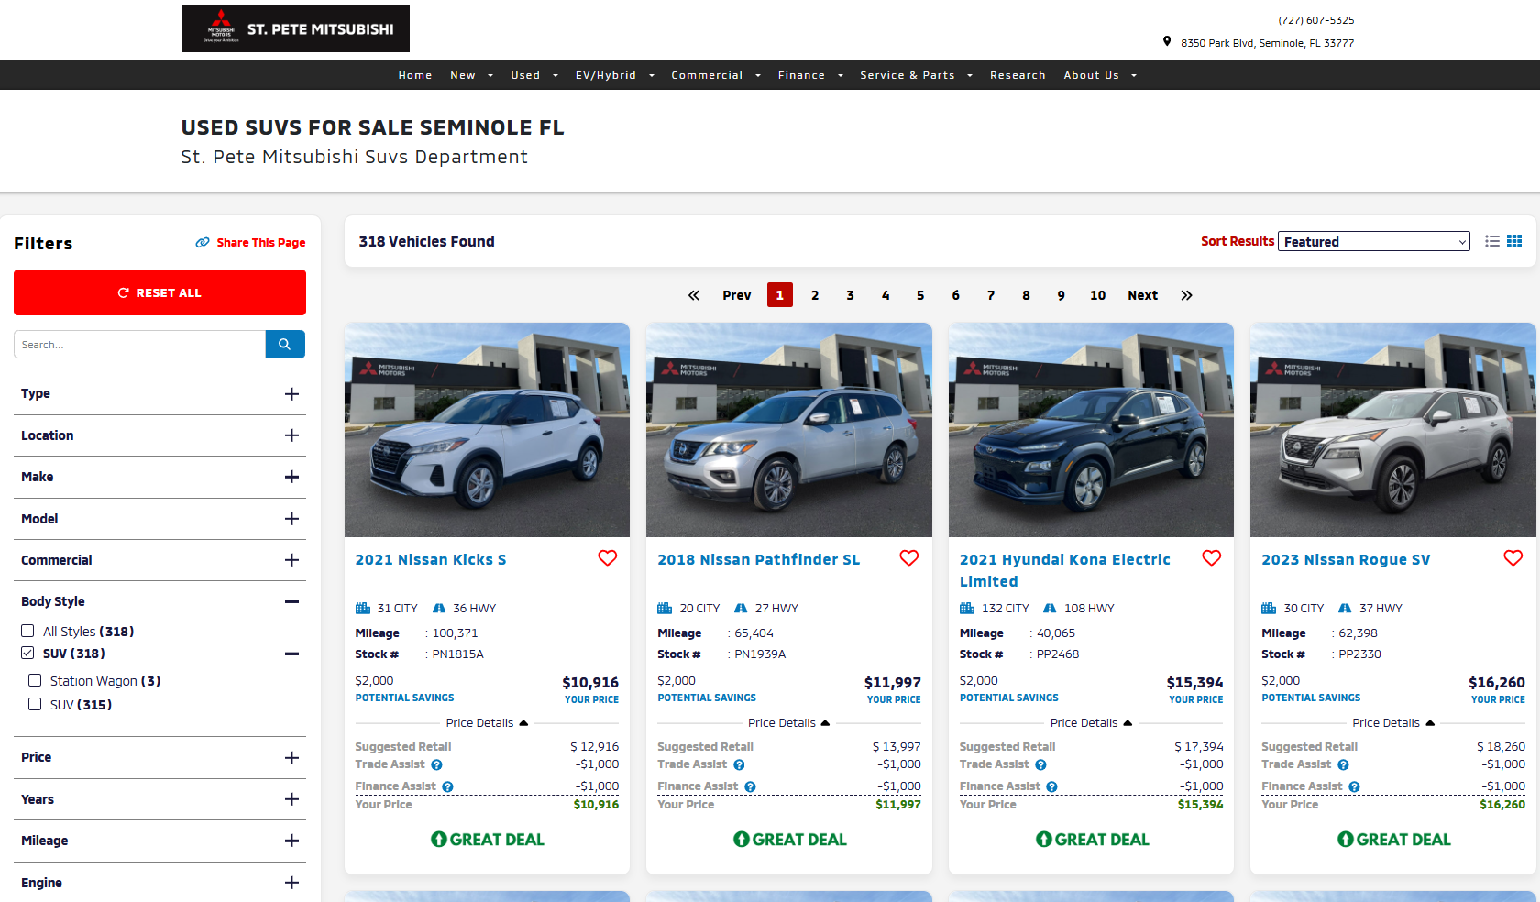1540x902 pixels.
Task: Expand the Mileage filter section
Action: [x=160, y=841]
